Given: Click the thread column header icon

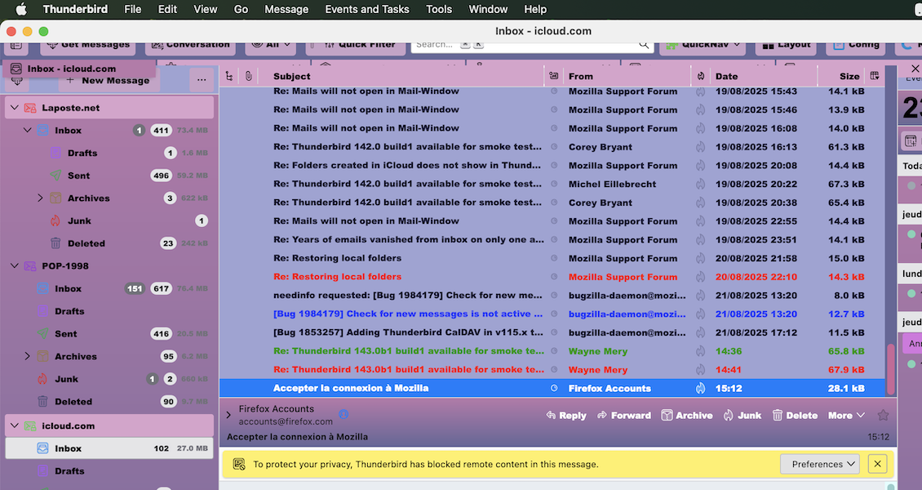Looking at the screenshot, I should click(229, 76).
